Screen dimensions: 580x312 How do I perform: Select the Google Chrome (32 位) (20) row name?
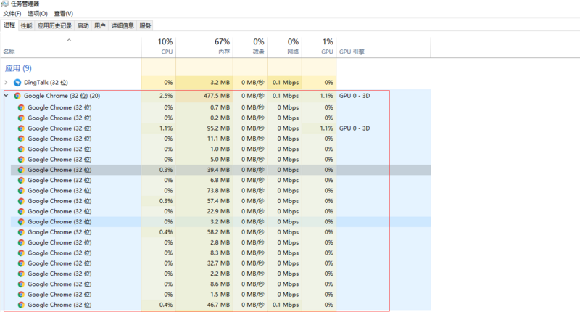pos(62,96)
